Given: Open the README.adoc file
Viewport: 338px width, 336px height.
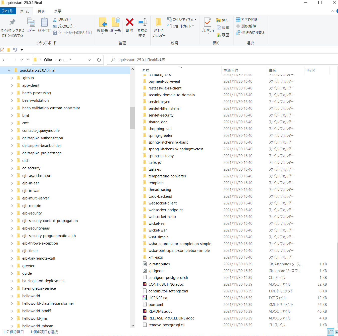Looking at the screenshot, I should click(160, 311).
